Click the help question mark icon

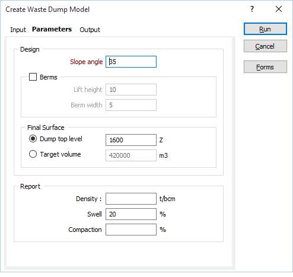click(x=252, y=9)
